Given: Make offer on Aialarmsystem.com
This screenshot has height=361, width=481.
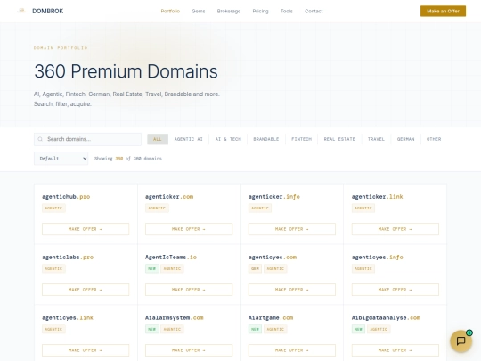Looking at the screenshot, I should (x=189, y=350).
